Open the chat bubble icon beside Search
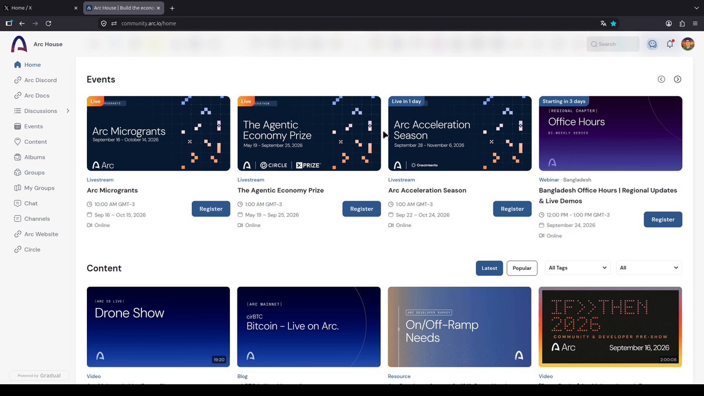 [652, 44]
